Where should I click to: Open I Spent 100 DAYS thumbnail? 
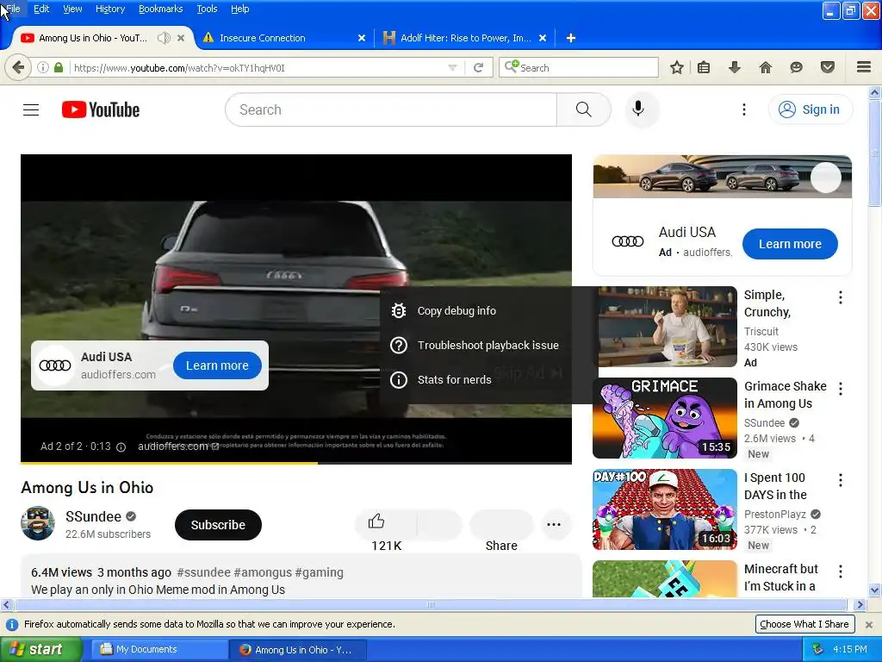coord(665,509)
